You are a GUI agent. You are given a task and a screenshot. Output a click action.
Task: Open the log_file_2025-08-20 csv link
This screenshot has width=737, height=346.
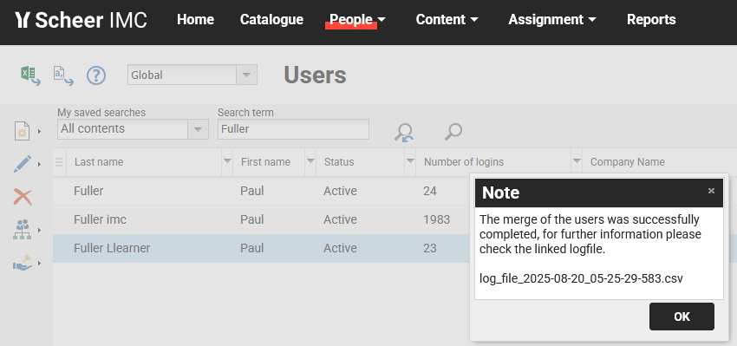click(581, 278)
